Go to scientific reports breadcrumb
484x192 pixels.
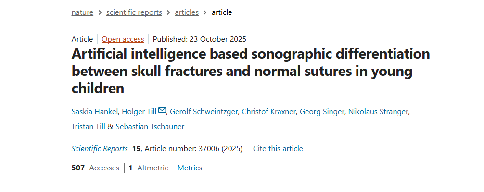(x=134, y=12)
